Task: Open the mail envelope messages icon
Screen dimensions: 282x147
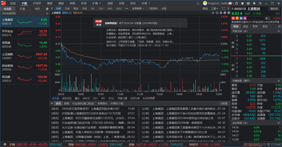Action: (x=248, y=4)
